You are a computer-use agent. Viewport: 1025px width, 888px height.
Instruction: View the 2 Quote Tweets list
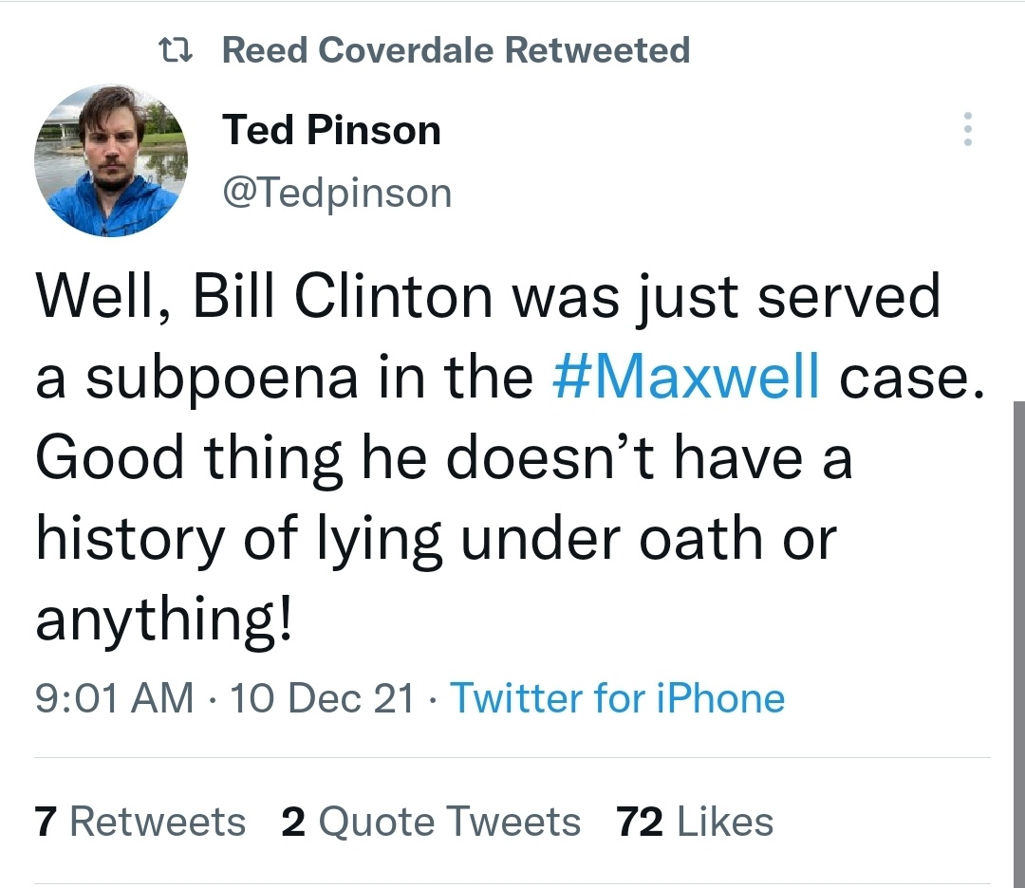point(431,822)
